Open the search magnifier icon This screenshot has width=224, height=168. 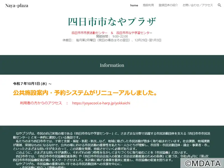pyautogui.click(x=219, y=5)
